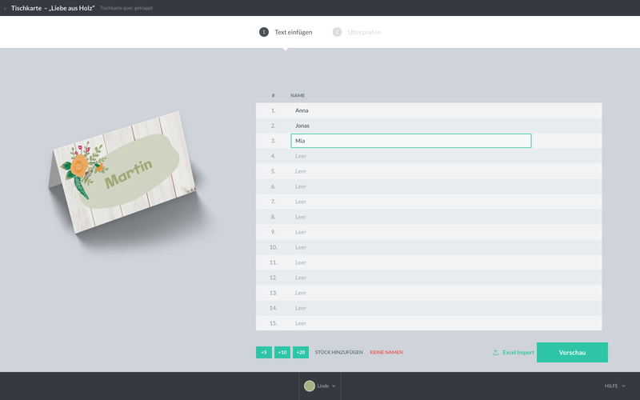The image size is (640, 400).
Task: Click the name field containing Jonas
Action: (411, 126)
